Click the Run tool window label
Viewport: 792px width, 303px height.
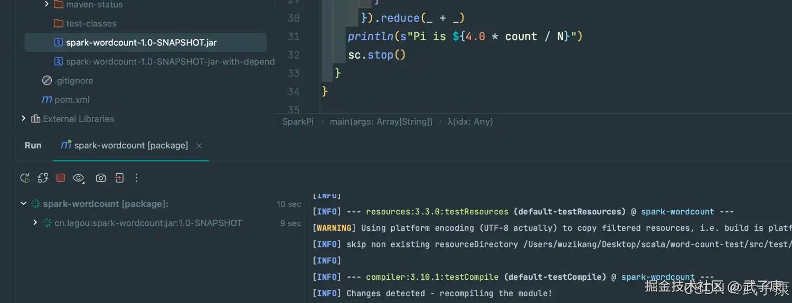click(33, 145)
